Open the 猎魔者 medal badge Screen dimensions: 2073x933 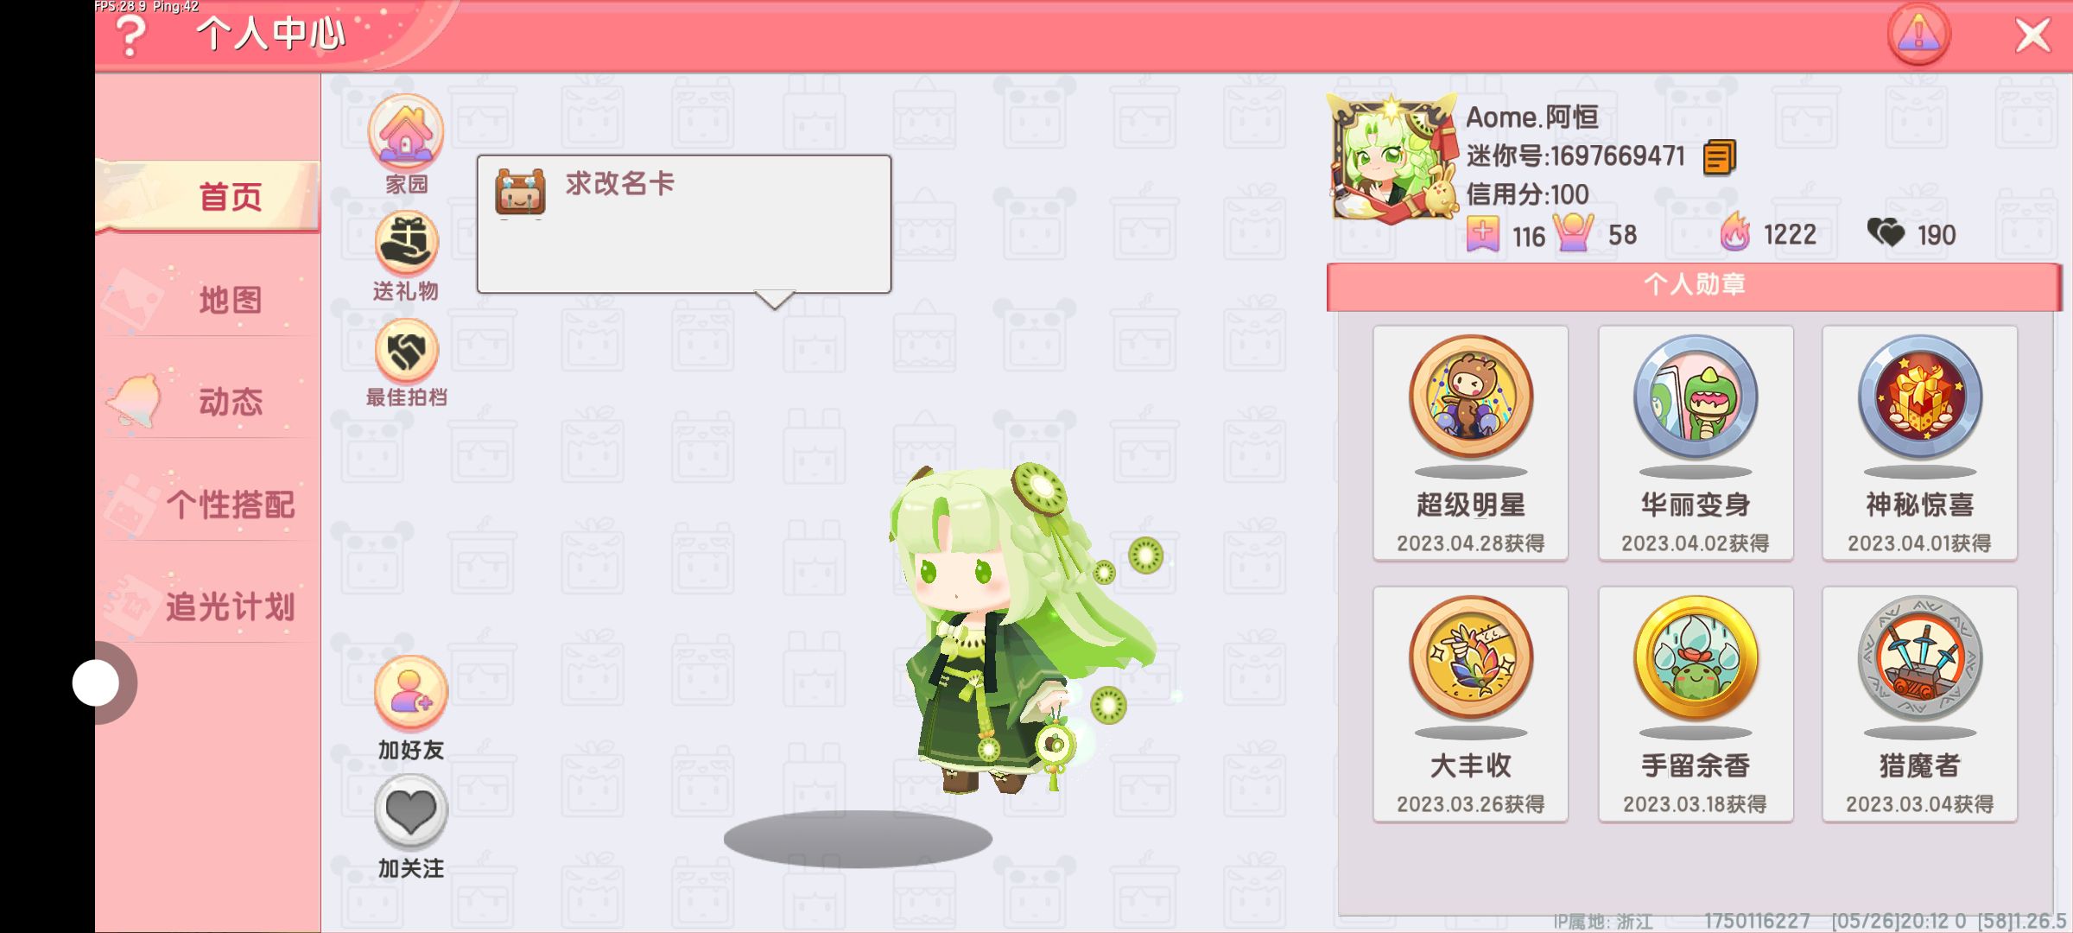[x=1919, y=704]
